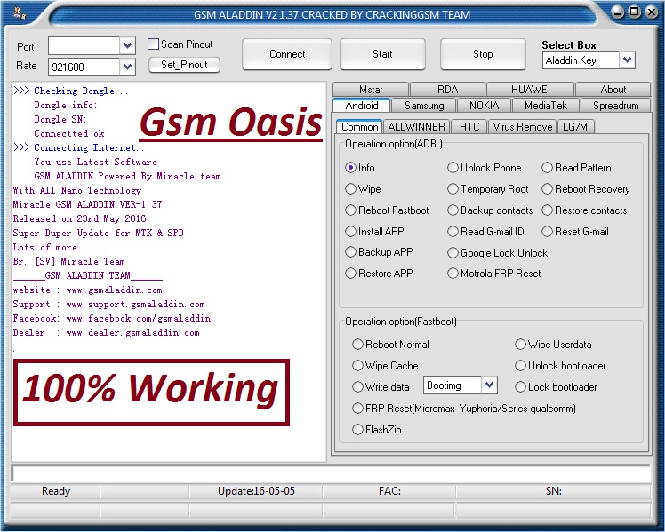This screenshot has width=665, height=532.
Task: Choose the Backup APP option
Action: 350,252
